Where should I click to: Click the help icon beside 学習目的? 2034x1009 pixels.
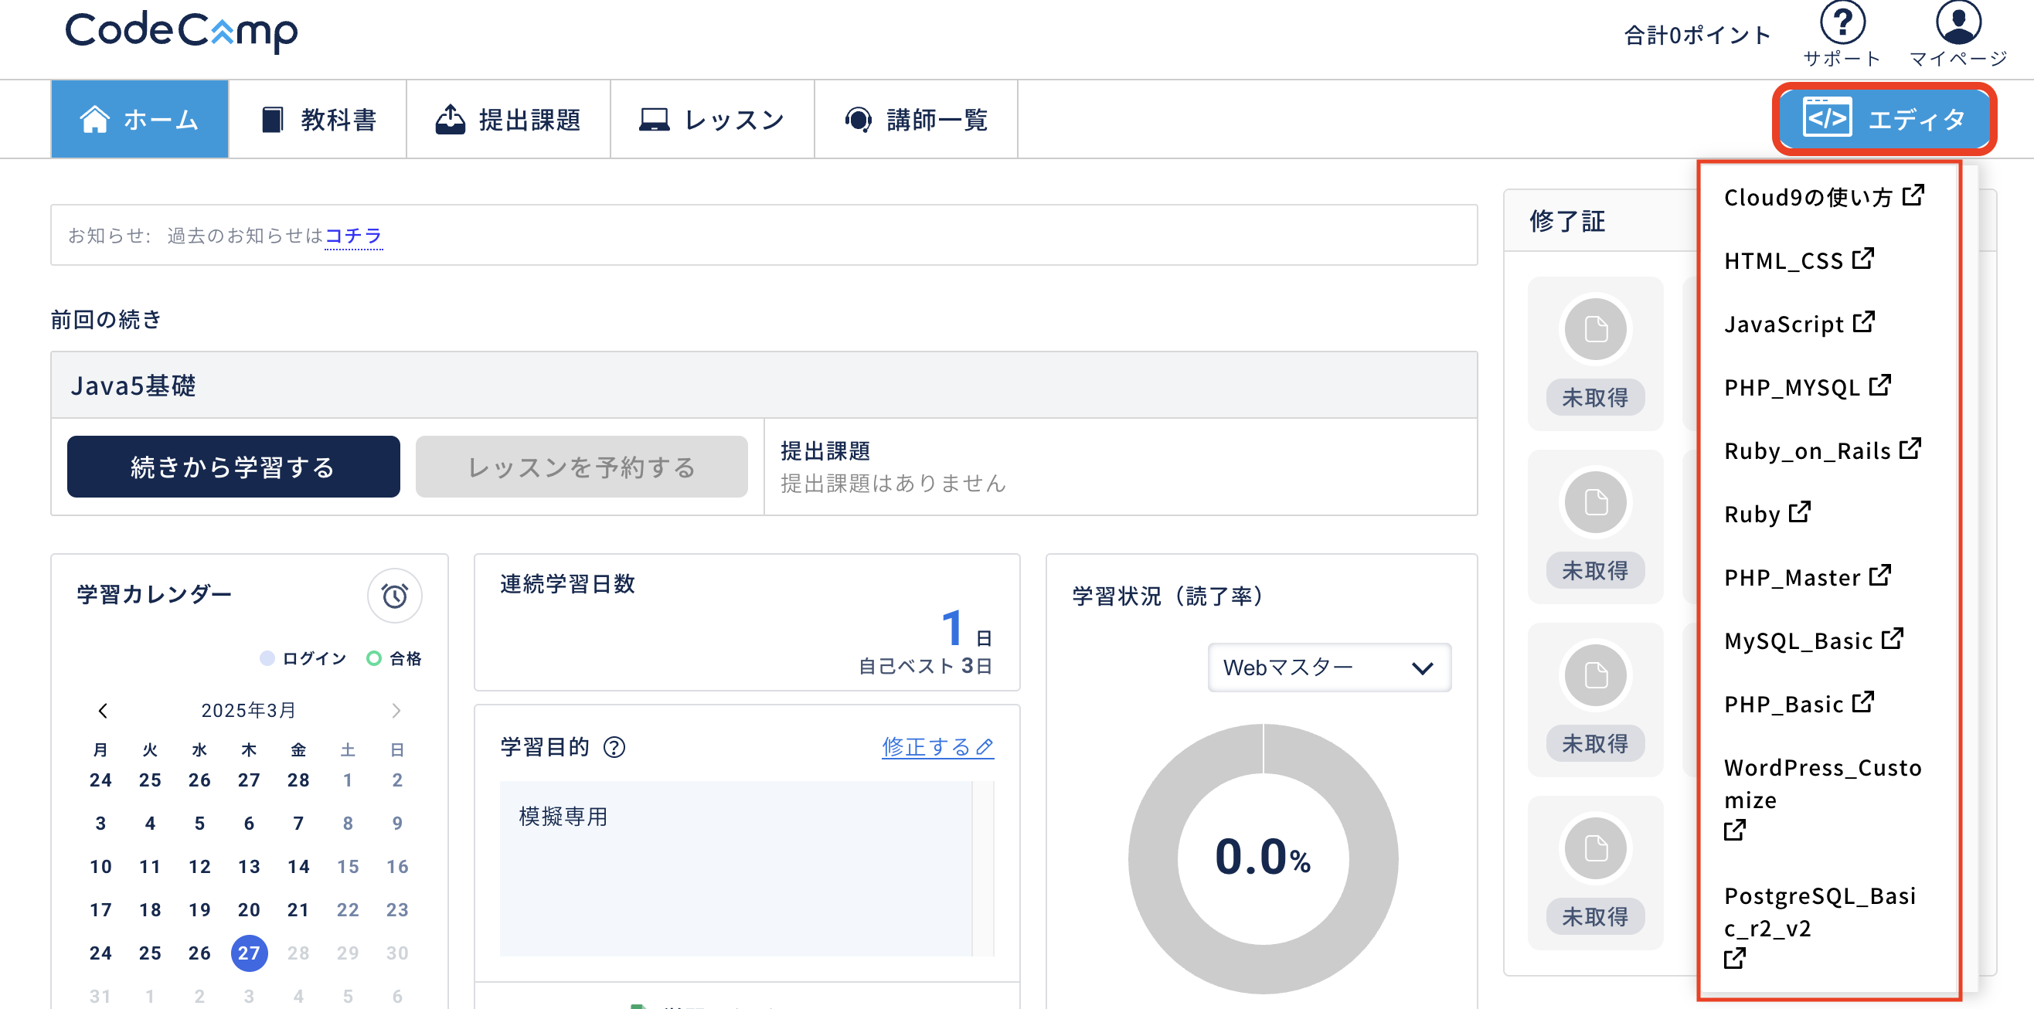click(614, 747)
